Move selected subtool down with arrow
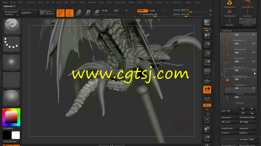261x146 pixels. pos(252,109)
